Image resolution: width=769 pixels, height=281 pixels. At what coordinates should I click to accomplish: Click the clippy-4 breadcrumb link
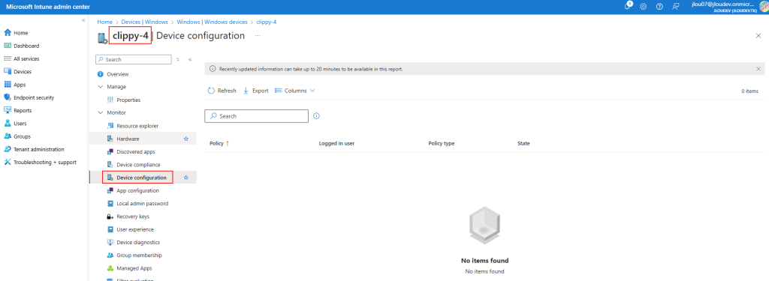click(x=267, y=22)
